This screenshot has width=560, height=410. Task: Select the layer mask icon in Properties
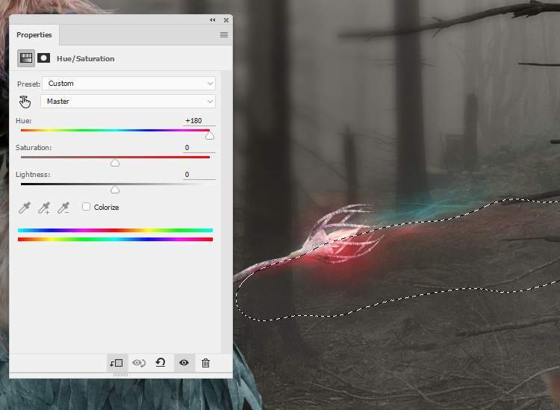tap(43, 58)
